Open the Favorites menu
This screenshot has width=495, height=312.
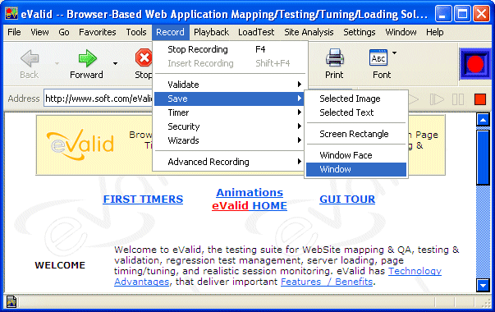[98, 32]
